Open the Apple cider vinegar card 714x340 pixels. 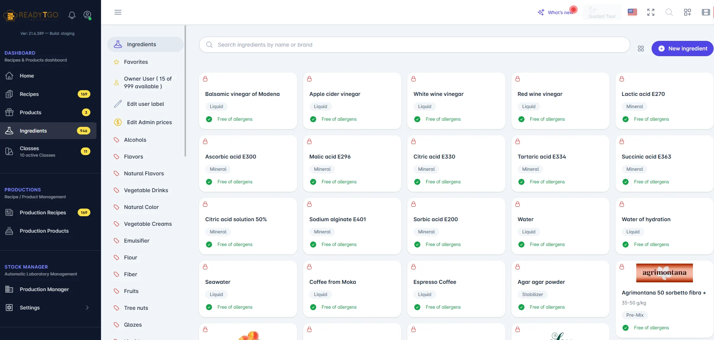coord(352,101)
